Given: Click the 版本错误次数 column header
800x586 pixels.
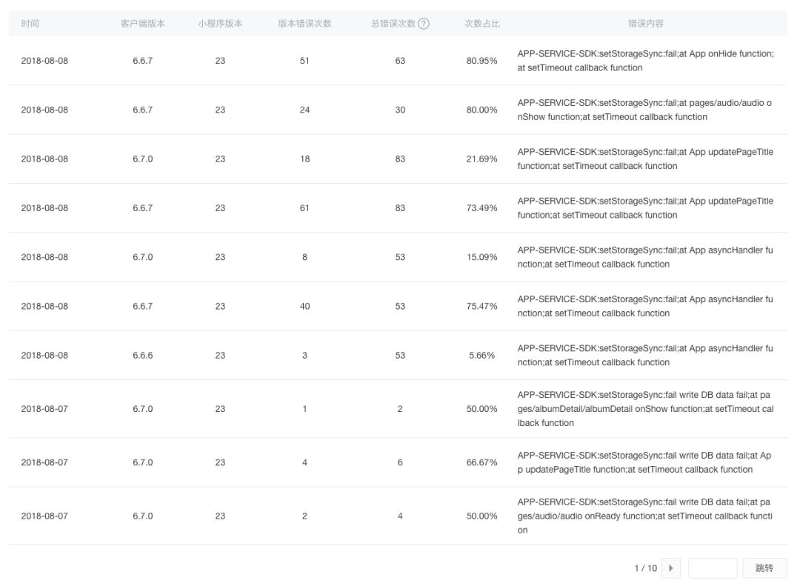Looking at the screenshot, I should 304,24.
